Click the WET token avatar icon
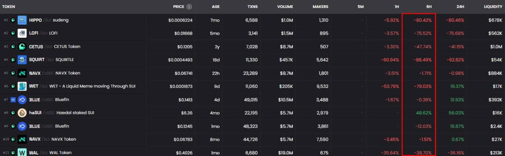 click(22, 86)
